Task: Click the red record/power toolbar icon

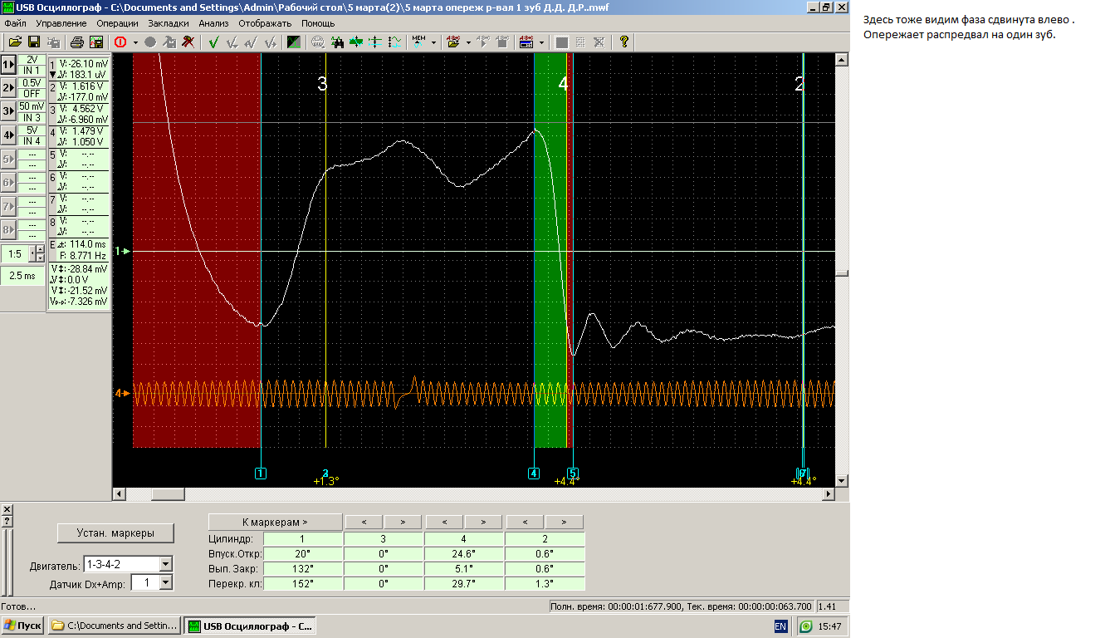Action: coord(120,42)
